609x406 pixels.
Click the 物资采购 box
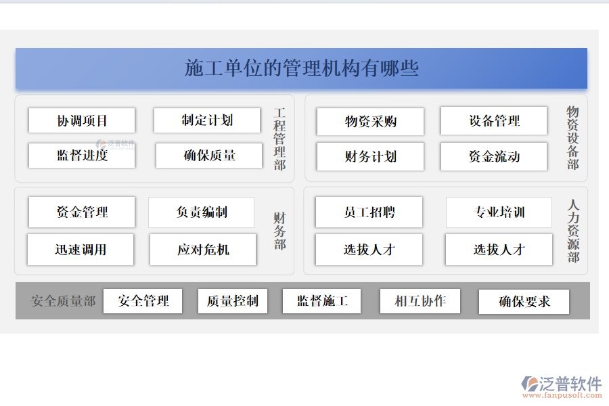coord(369,122)
